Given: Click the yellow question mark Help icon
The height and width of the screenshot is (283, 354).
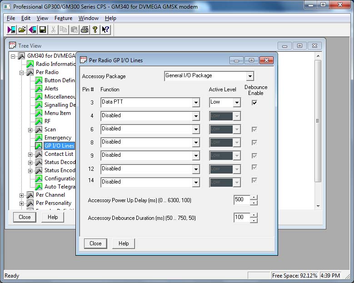Looking at the screenshot, I should (x=95, y=30).
